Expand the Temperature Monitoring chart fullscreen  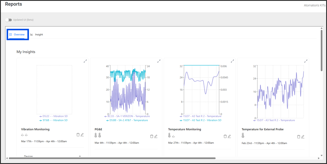click(232, 61)
